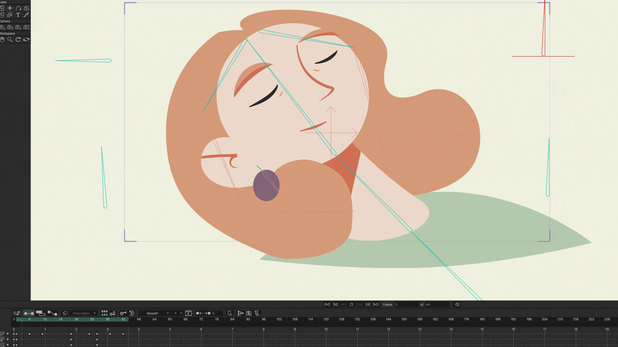Switch to the Motion Graph timeline view

(53, 313)
